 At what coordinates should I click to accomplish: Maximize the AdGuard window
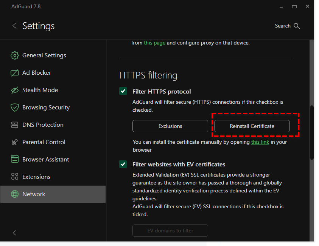coord(294,7)
